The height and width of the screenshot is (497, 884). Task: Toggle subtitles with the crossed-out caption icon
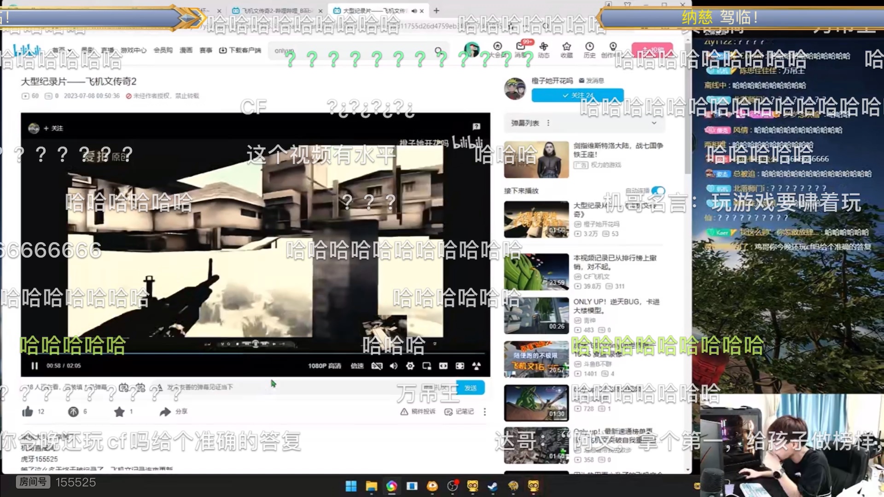tap(377, 366)
